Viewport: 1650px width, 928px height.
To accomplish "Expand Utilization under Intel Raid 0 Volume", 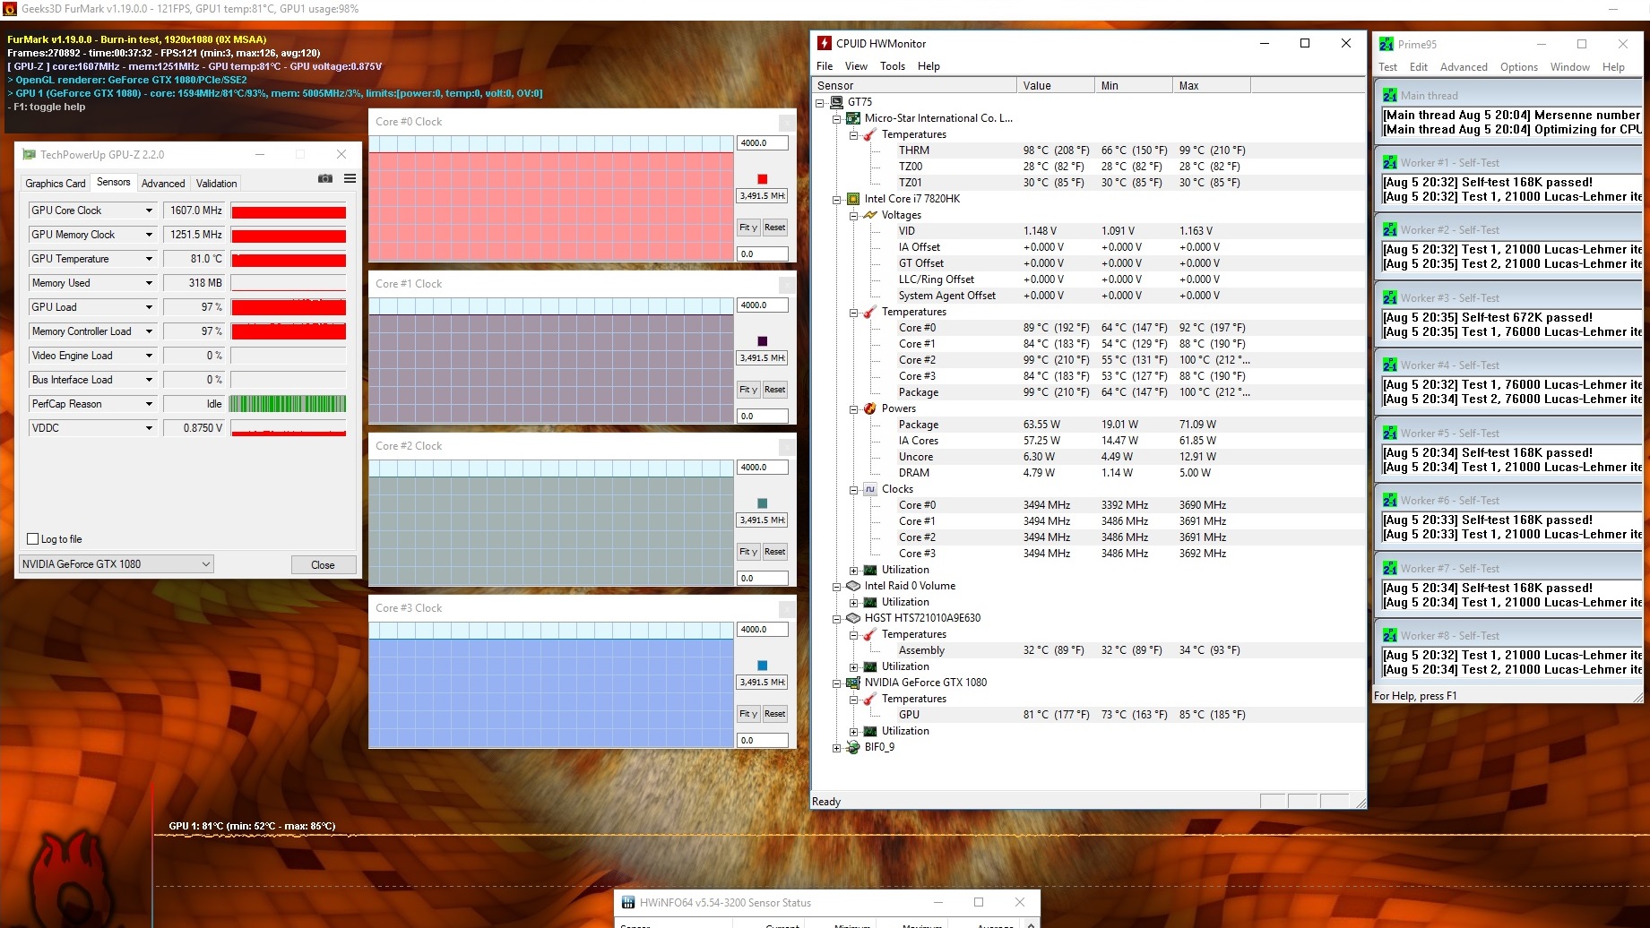I will tap(854, 603).
